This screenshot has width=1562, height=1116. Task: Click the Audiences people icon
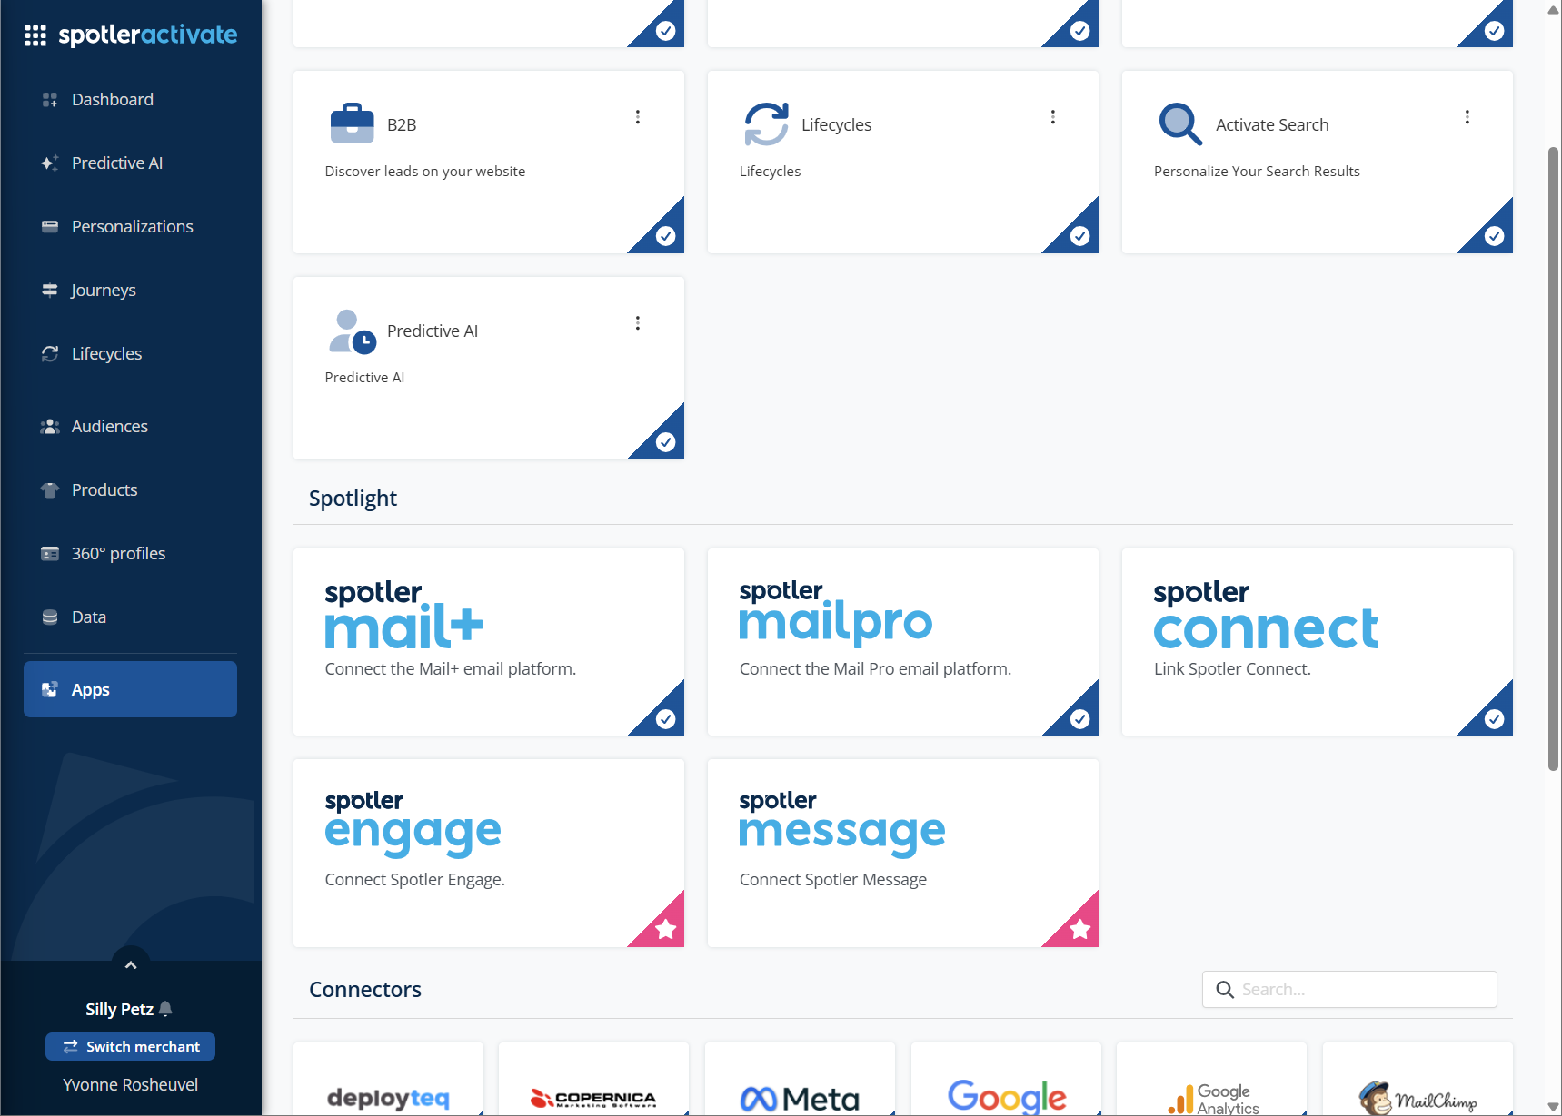50,426
